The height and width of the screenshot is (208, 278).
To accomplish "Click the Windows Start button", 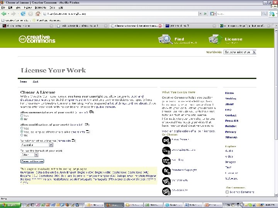I will (10, 205).
